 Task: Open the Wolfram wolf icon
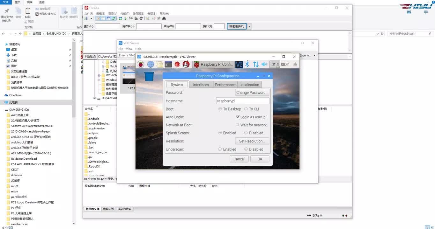coord(186,64)
